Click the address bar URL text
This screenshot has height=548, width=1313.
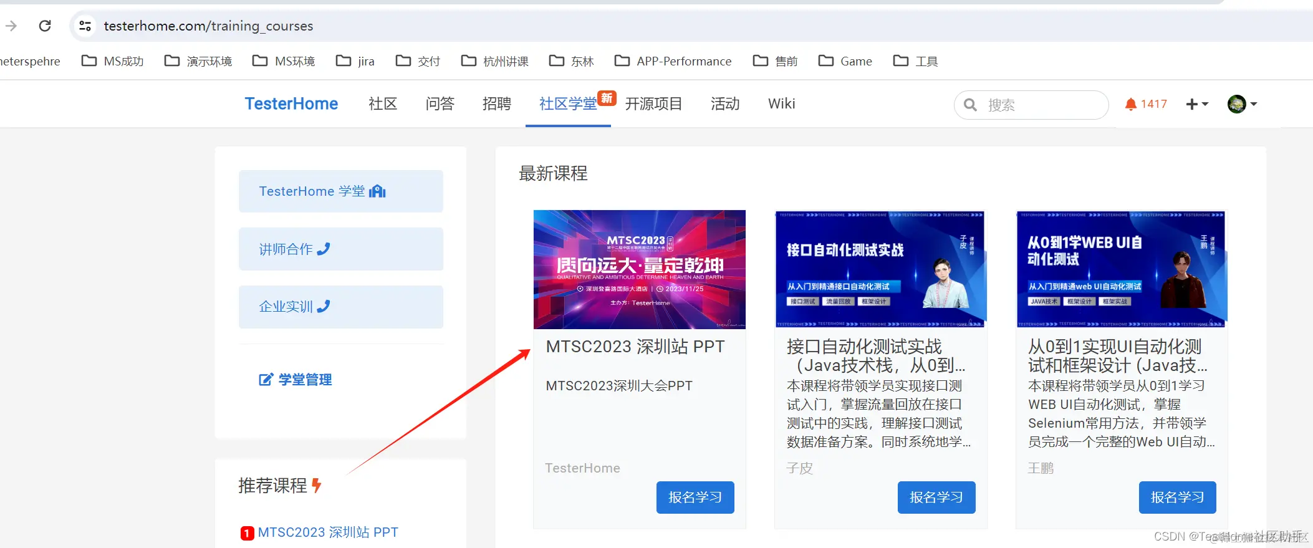click(x=208, y=26)
